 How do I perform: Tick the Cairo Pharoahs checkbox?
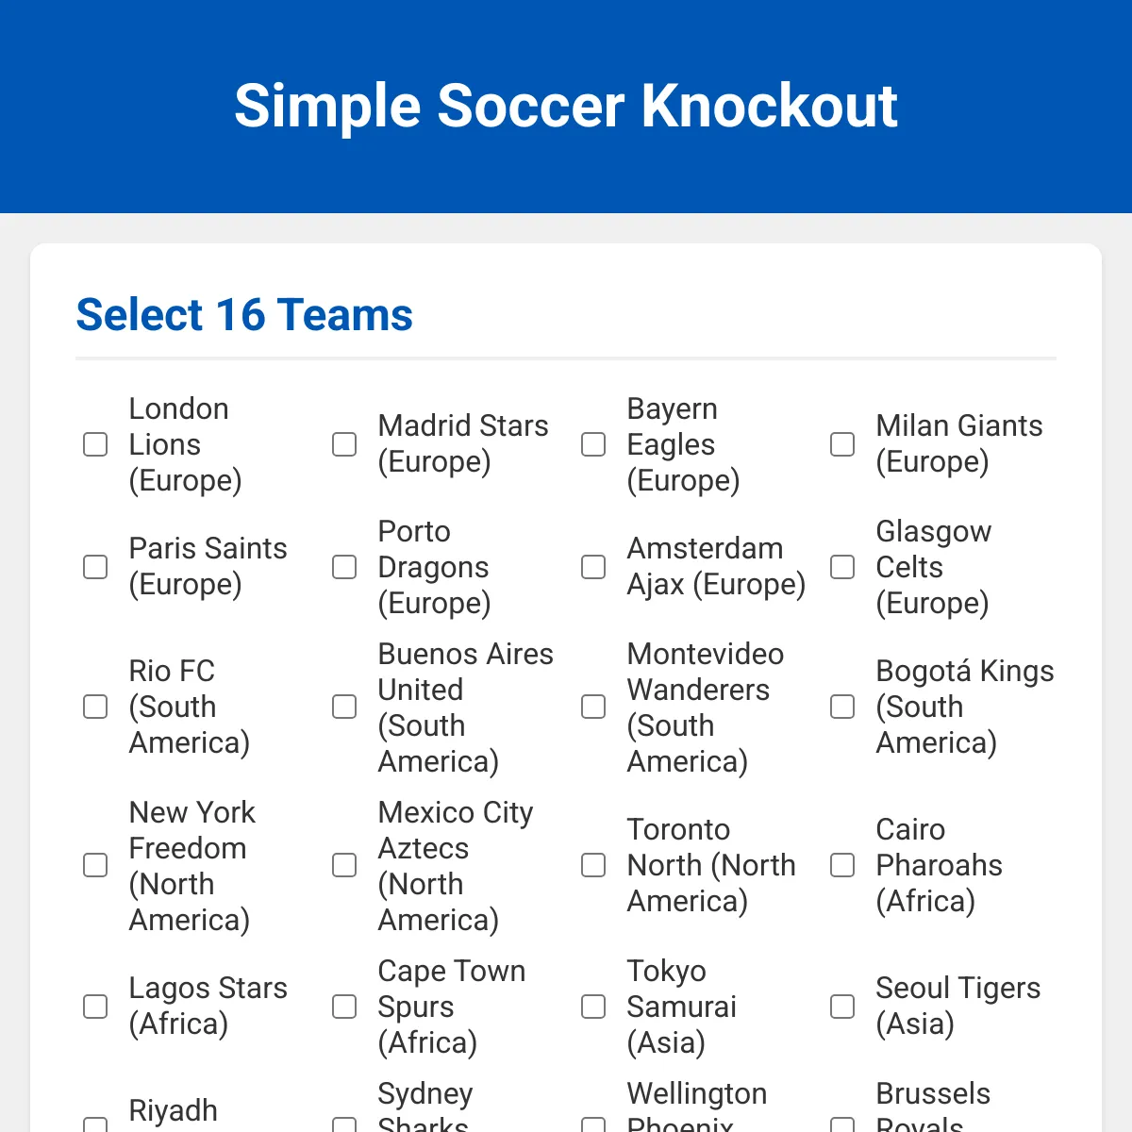842,865
